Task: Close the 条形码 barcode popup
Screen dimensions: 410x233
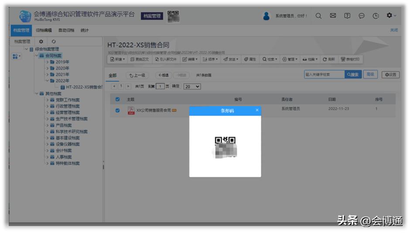Action: [x=257, y=110]
